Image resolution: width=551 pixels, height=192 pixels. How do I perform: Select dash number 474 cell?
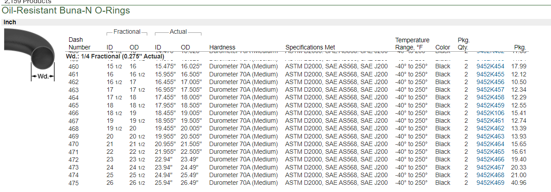coord(74,175)
